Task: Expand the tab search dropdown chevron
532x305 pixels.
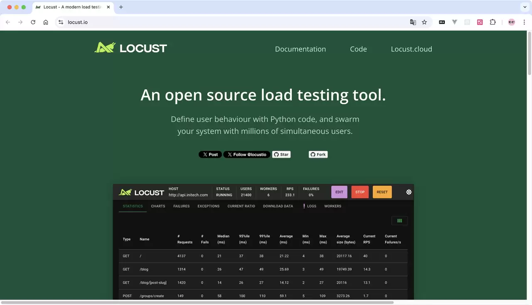Action: (525, 7)
